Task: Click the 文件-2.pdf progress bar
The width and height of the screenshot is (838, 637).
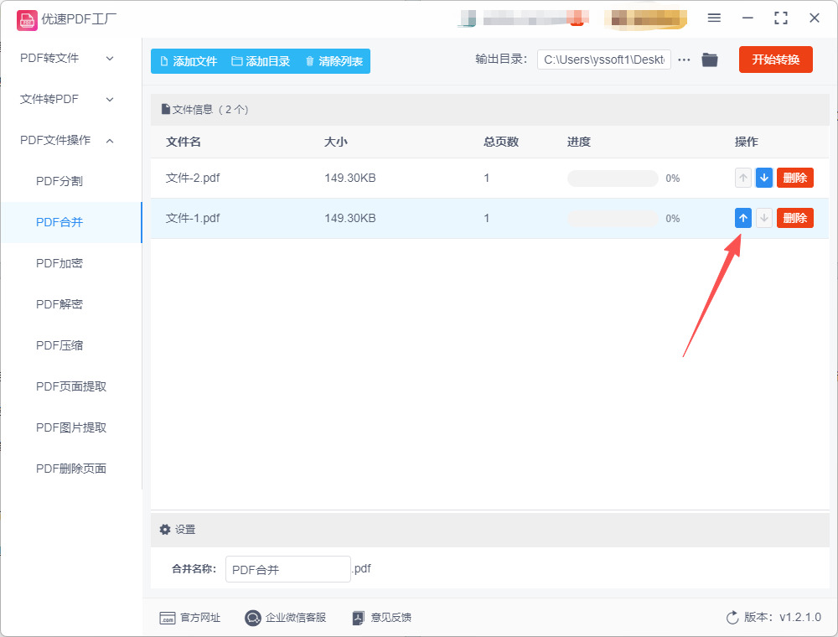Action: [613, 179]
